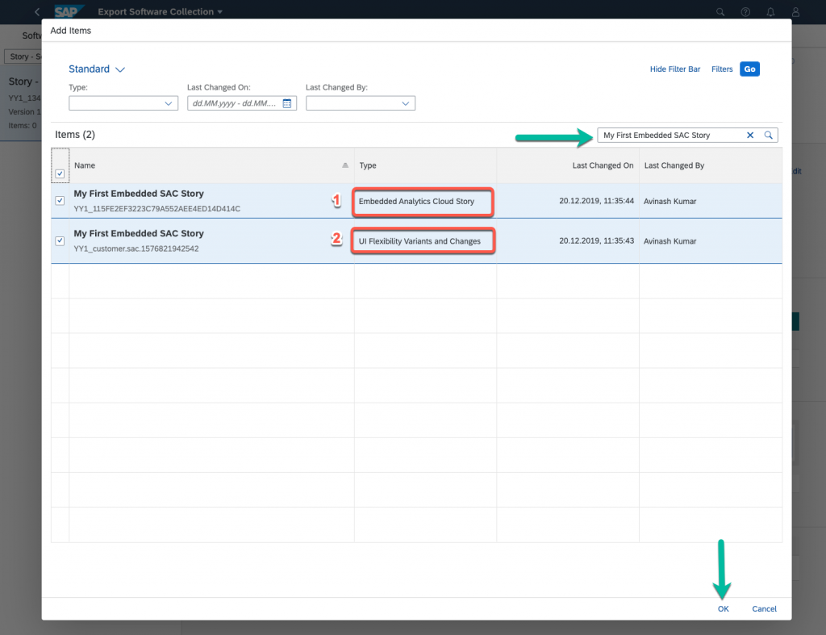Expand the Standard variant dropdown
Viewport: 826px width, 635px height.
(120, 69)
